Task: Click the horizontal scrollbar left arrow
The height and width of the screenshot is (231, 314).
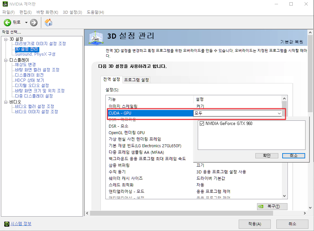Action: 87,213
